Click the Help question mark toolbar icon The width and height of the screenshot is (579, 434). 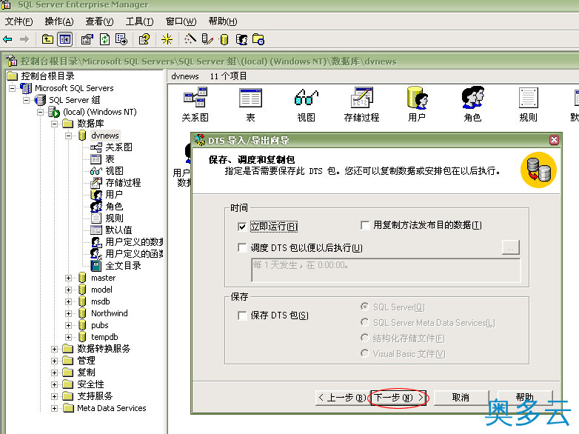click(144, 39)
